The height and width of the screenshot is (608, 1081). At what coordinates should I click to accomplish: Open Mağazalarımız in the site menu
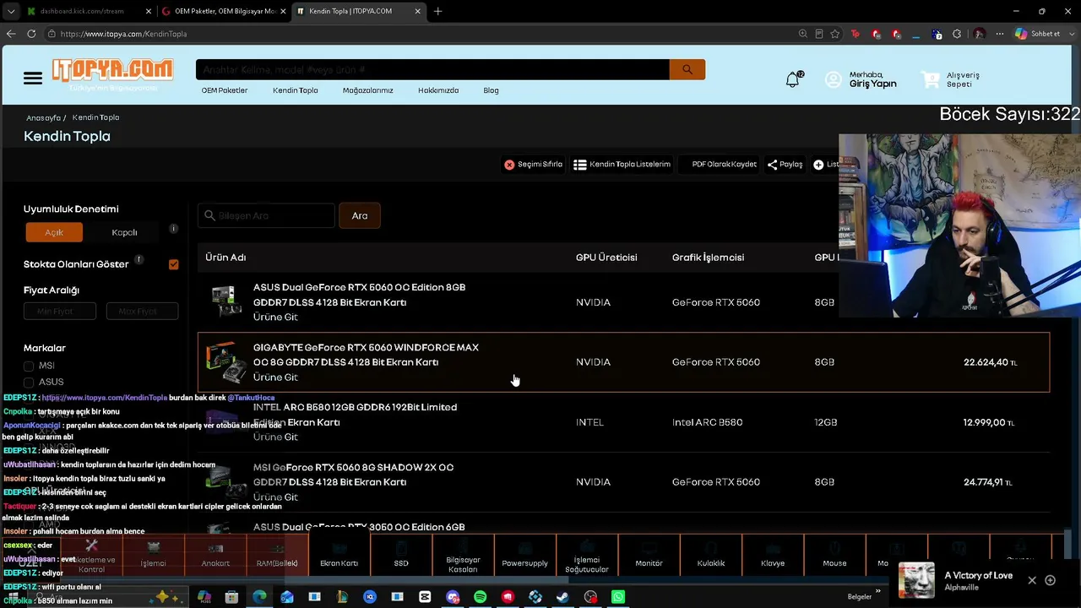(368, 90)
